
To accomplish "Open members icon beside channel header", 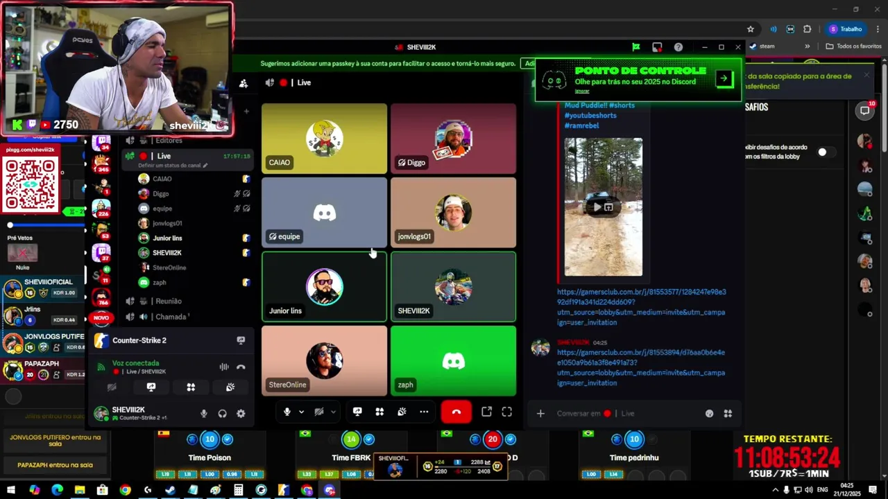I will click(244, 83).
